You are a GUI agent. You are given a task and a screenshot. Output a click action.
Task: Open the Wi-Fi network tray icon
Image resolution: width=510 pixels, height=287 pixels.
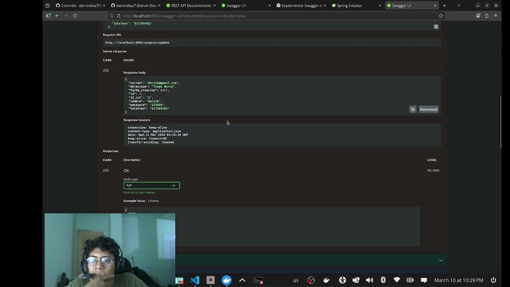(396, 280)
